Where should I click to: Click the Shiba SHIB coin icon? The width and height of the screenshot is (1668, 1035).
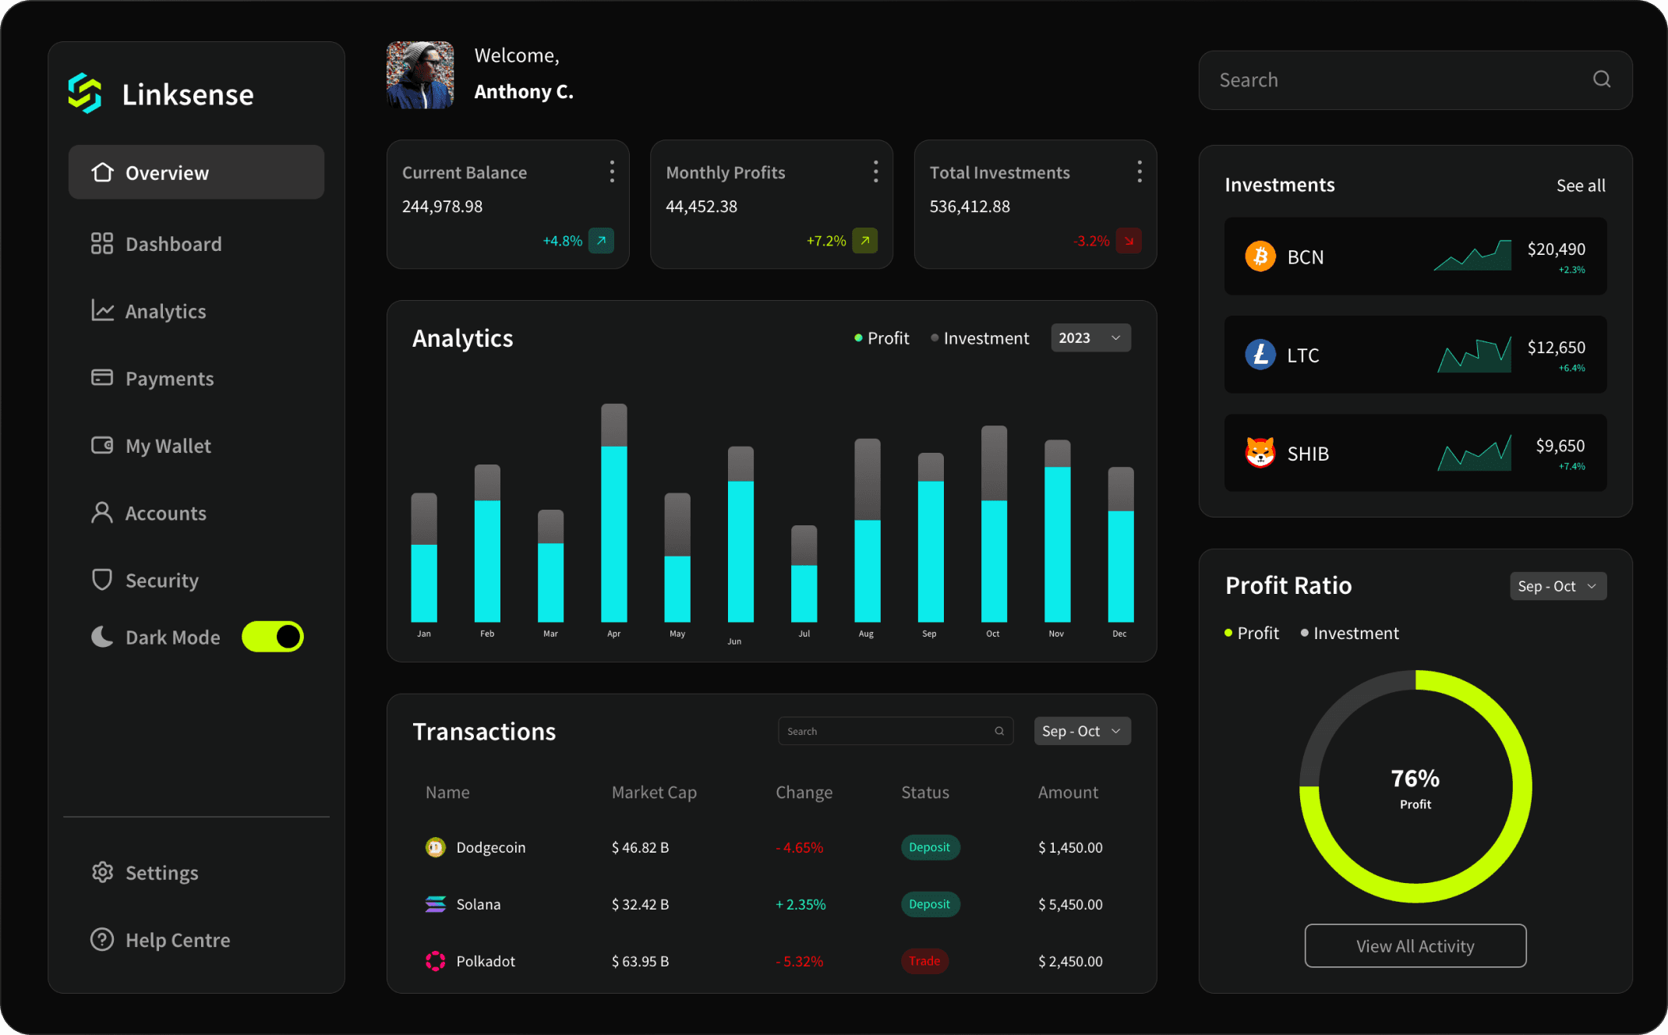[1260, 453]
